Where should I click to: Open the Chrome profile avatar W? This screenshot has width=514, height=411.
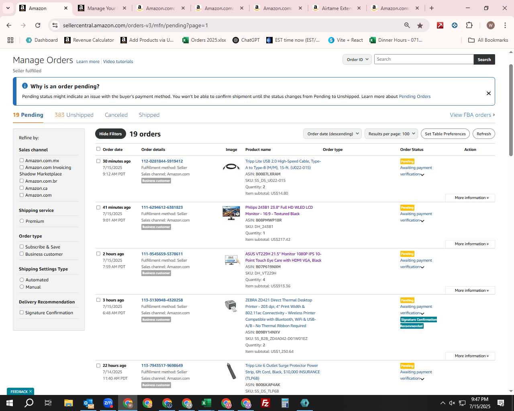(490, 25)
